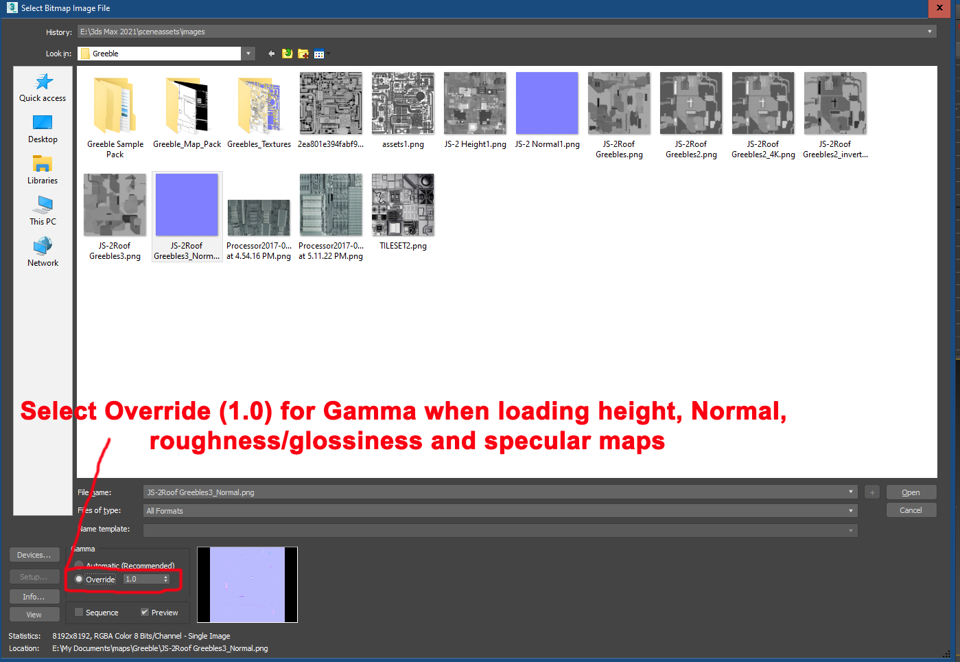
Task: Create a new folder with the folder icon
Action: tap(303, 53)
